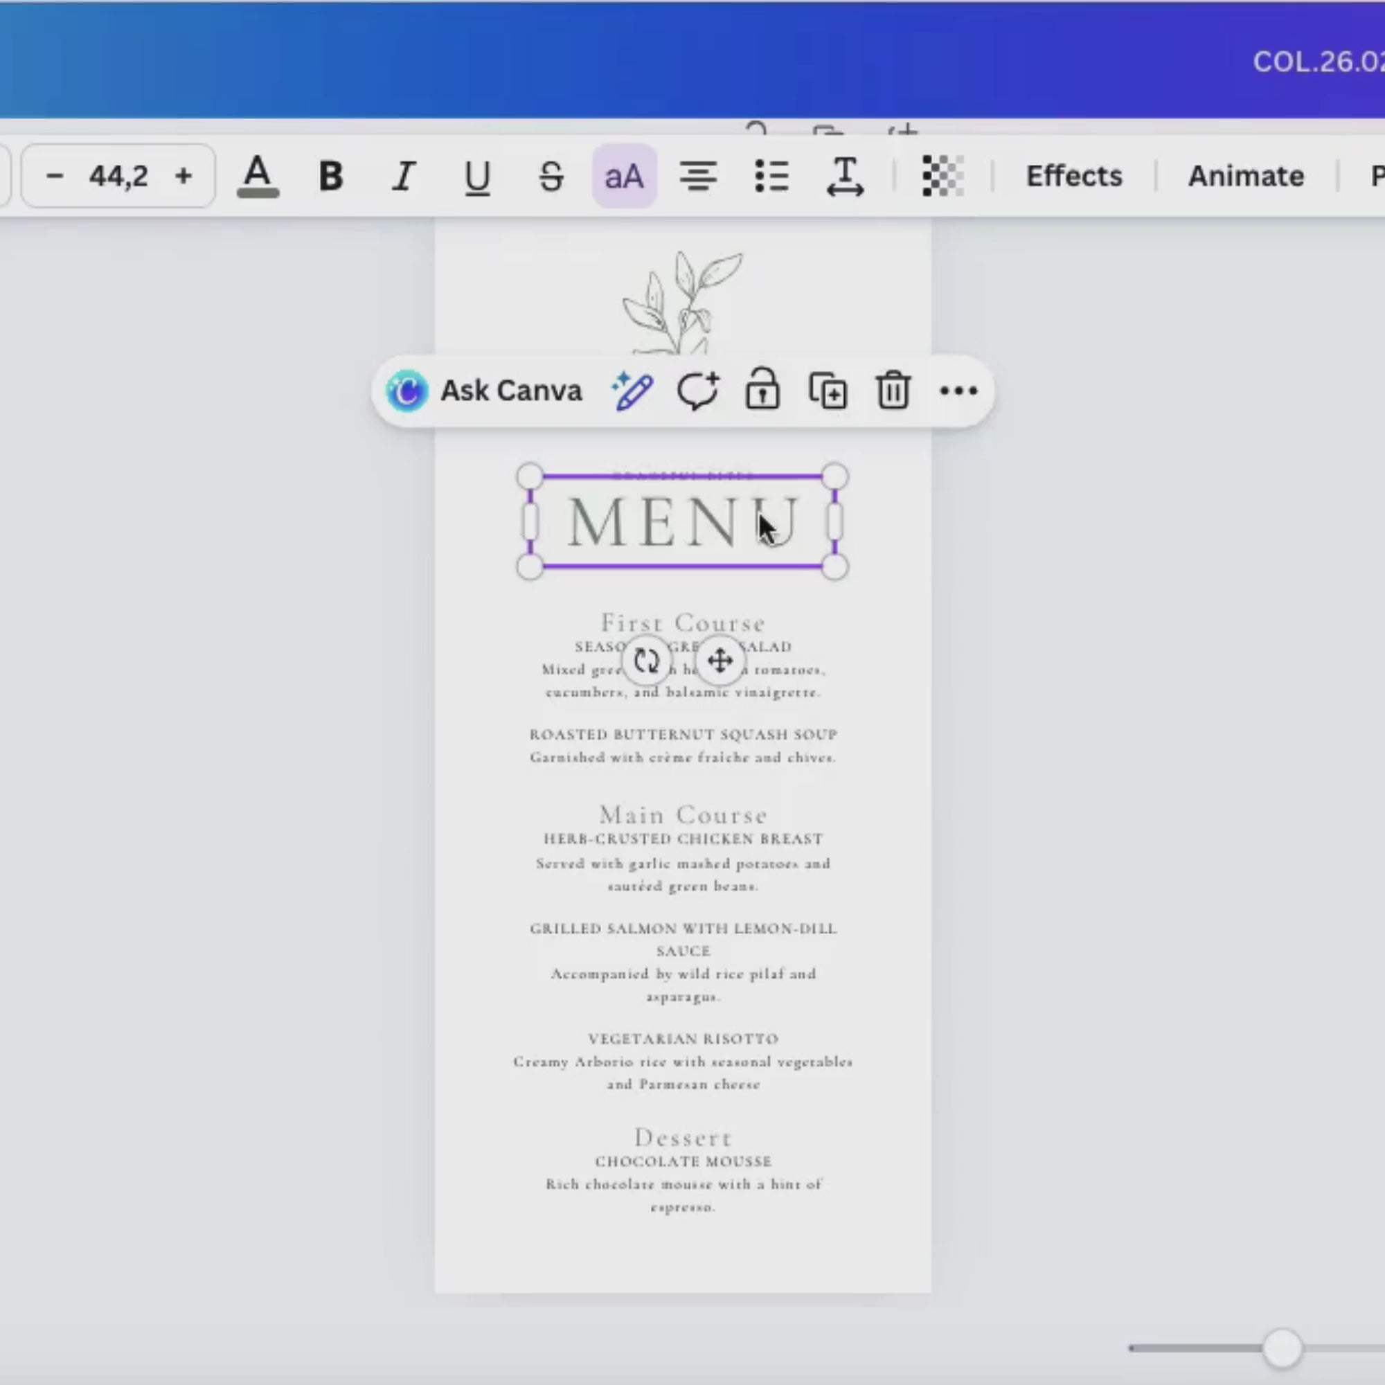The image size is (1385, 1385).
Task: Select the Roasted Butternut Squash Soup text
Action: (x=683, y=734)
